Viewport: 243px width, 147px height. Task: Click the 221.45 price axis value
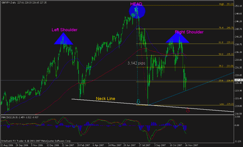238,98
